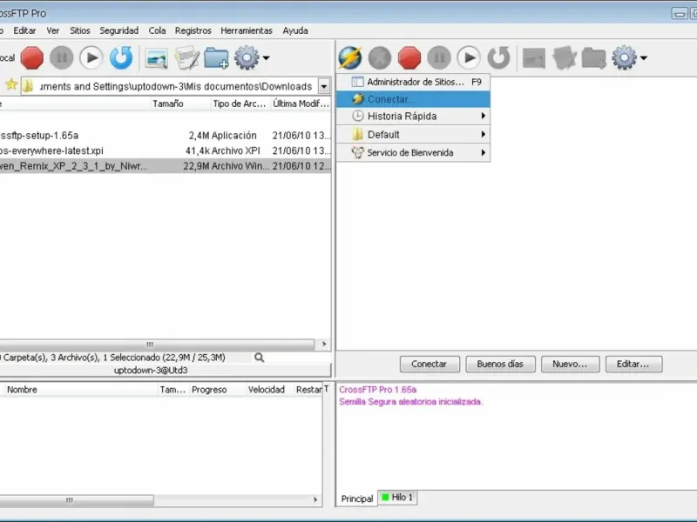
Task: Select the Remix_XP_2_3_1 file row
Action: point(165,166)
